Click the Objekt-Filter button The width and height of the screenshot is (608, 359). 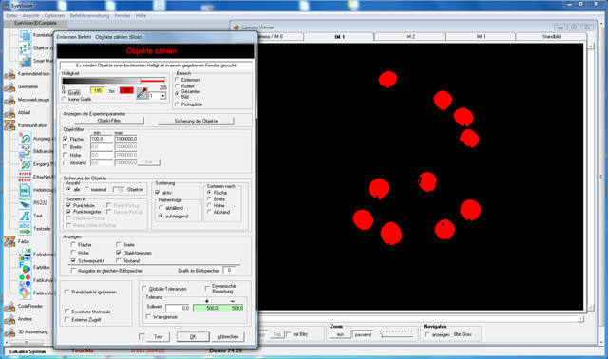pos(109,121)
